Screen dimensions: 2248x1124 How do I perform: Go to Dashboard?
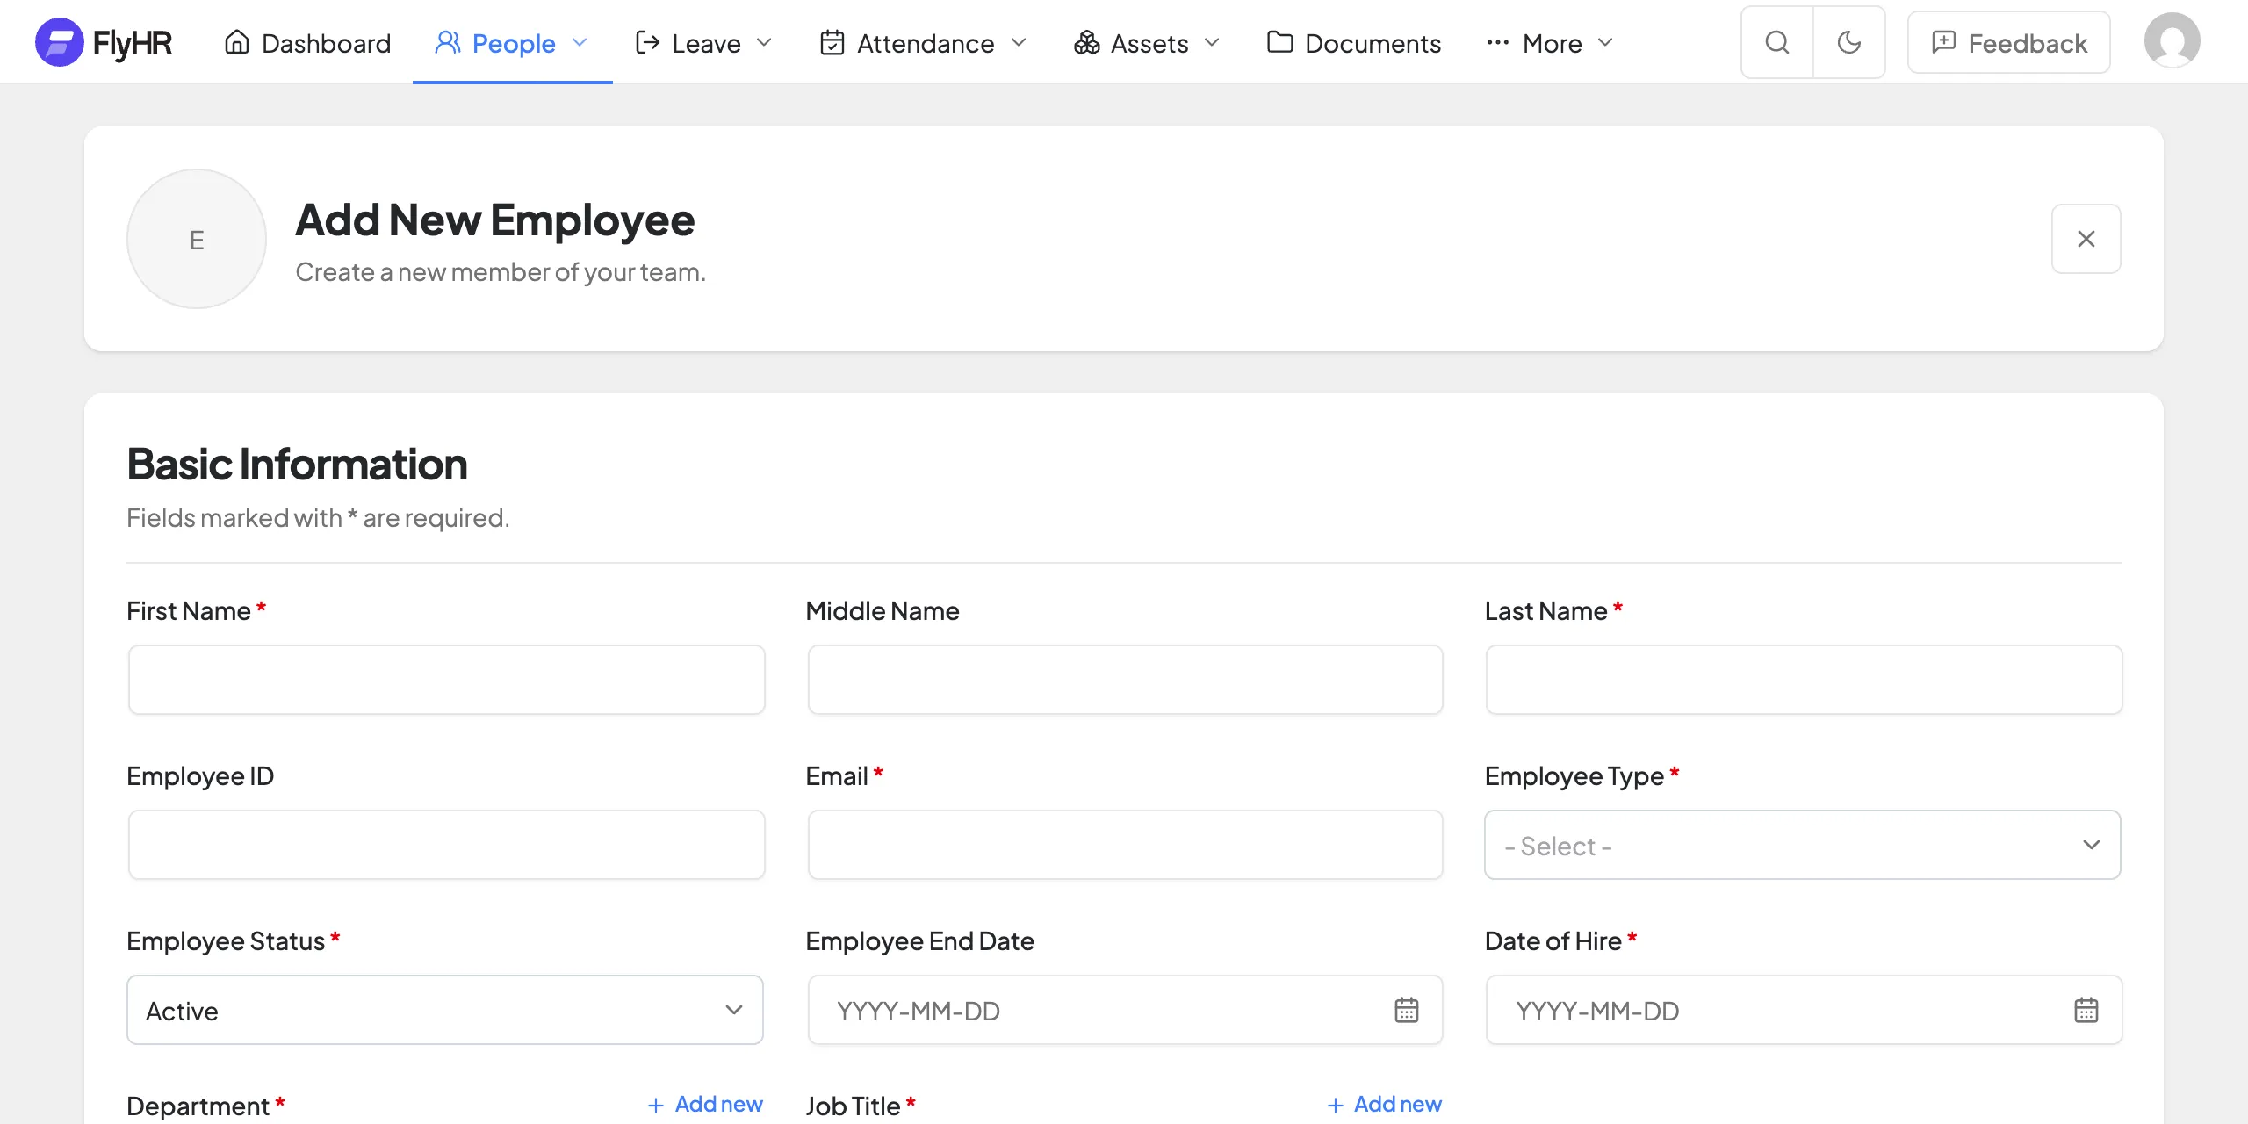(x=307, y=42)
